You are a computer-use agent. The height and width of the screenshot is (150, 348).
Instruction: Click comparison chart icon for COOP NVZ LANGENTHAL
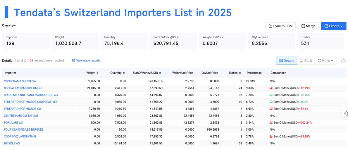[x=271, y=136]
